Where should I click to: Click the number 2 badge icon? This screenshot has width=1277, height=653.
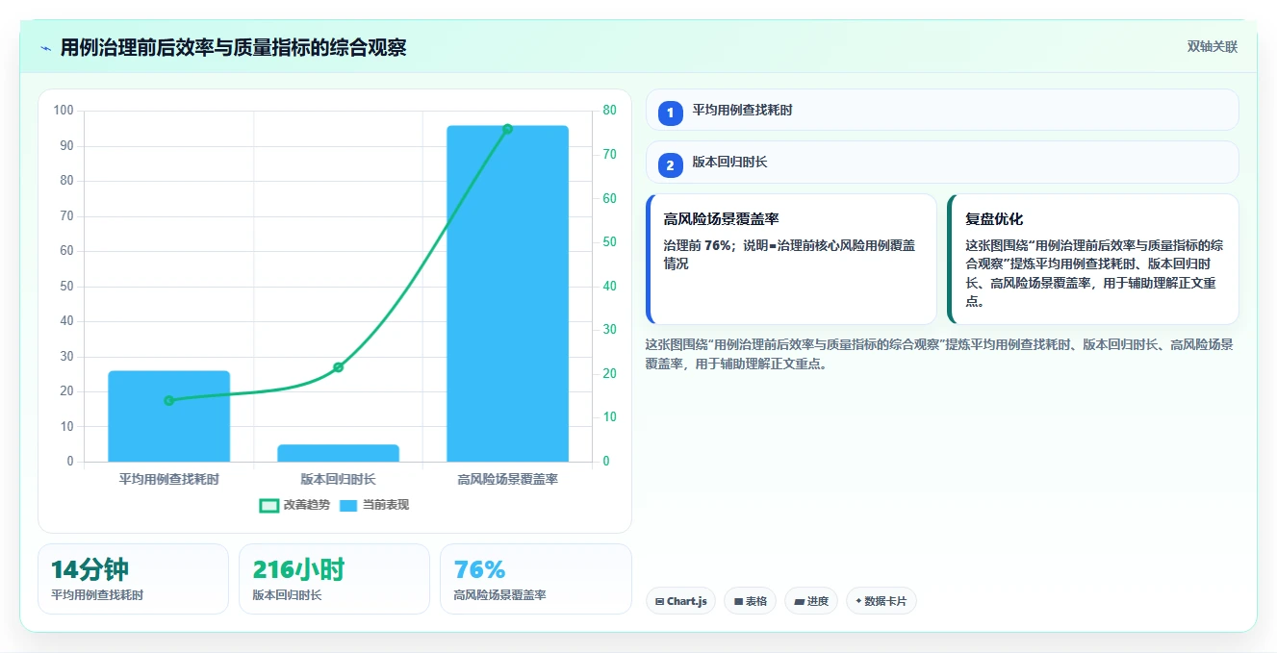pyautogui.click(x=671, y=165)
